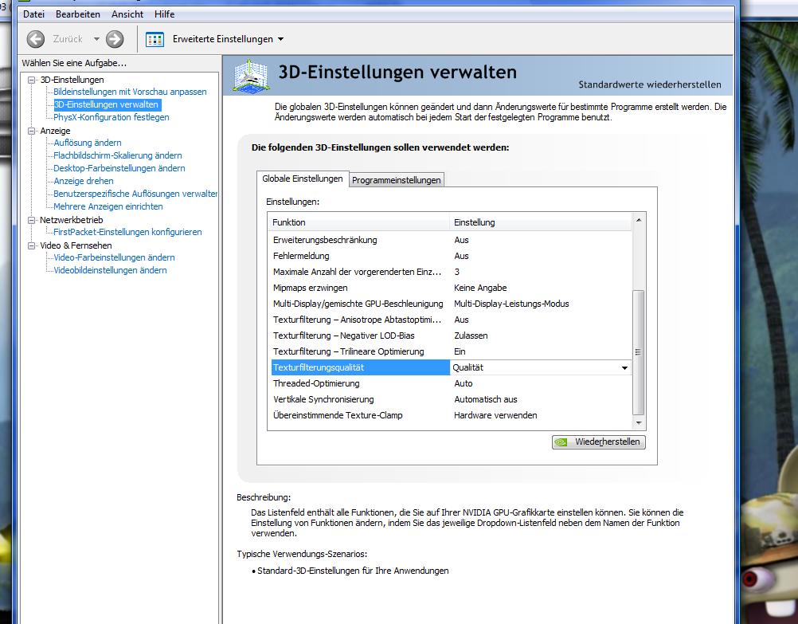The width and height of the screenshot is (798, 624).
Task: Switch to the Programmeinstellungen tab
Action: [x=397, y=180]
